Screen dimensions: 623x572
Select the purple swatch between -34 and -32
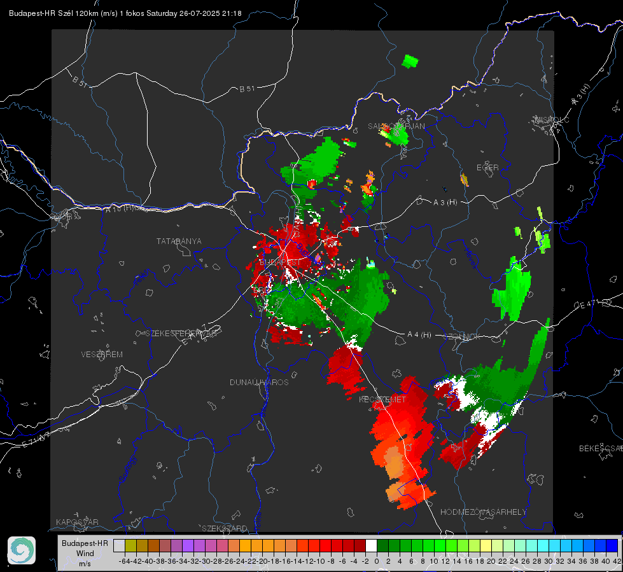(188, 546)
